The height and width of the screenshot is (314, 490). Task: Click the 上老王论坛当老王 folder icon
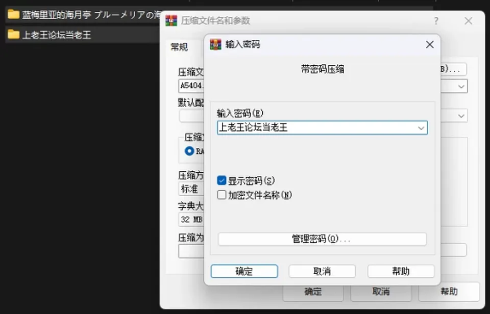(x=13, y=34)
